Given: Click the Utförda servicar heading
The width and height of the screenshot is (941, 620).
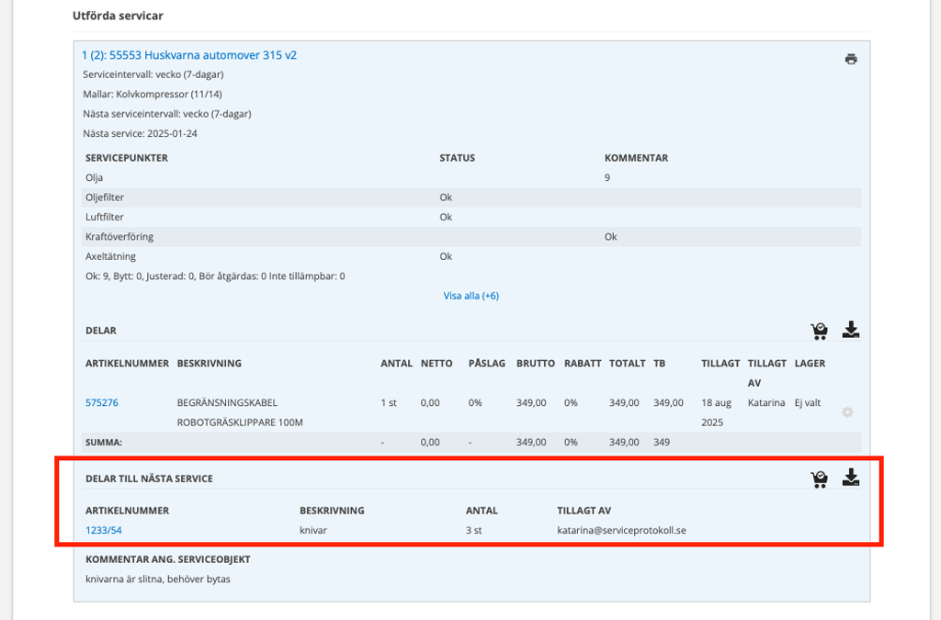Looking at the screenshot, I should pos(118,16).
